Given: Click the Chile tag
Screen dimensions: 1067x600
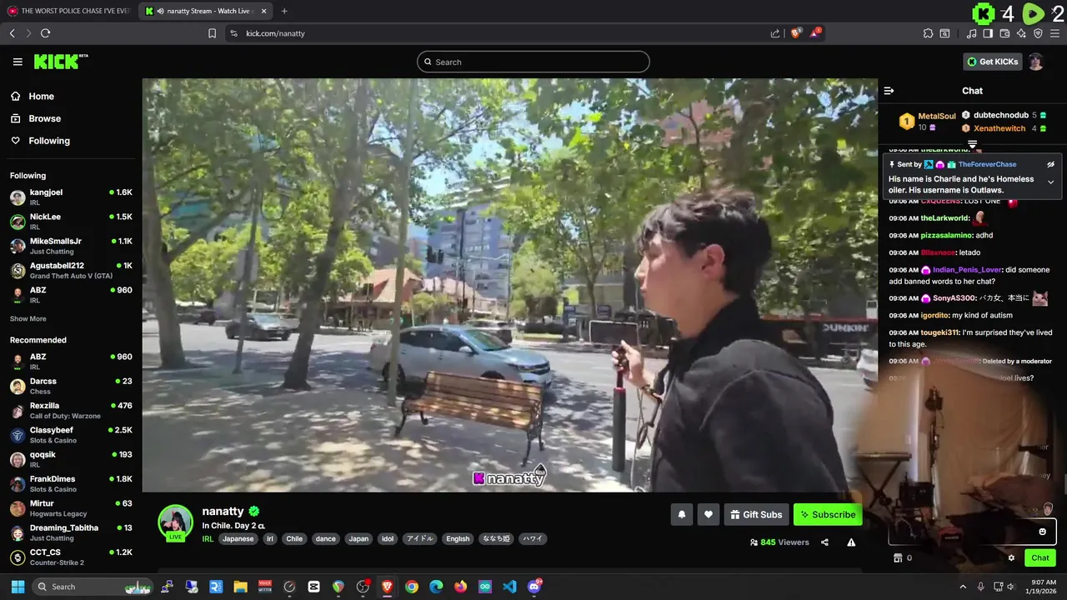Looking at the screenshot, I should (x=294, y=539).
